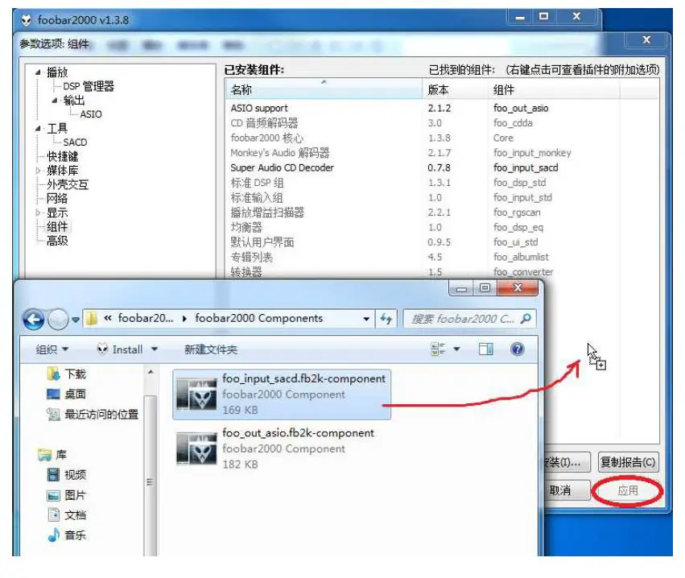685x578 pixels.
Task: Toggle the preview pane icon
Action: click(486, 349)
